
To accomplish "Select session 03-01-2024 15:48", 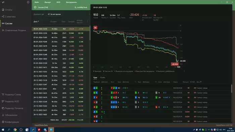I will [x=60, y=55].
